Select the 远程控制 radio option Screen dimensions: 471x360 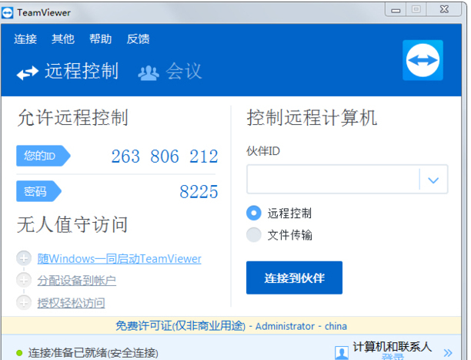coord(254,213)
